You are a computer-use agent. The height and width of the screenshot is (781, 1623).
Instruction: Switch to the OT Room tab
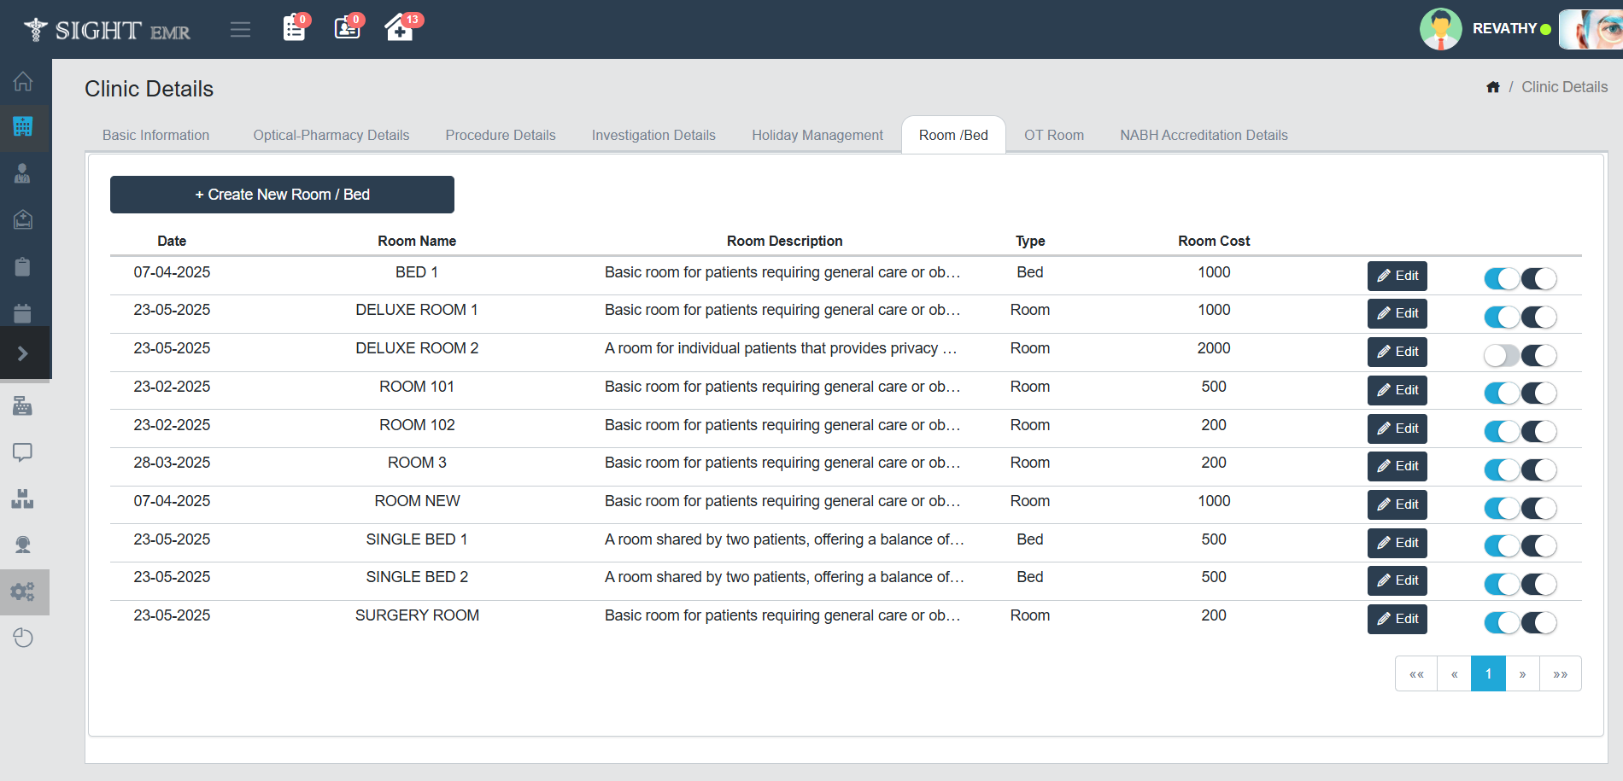pyautogui.click(x=1053, y=135)
